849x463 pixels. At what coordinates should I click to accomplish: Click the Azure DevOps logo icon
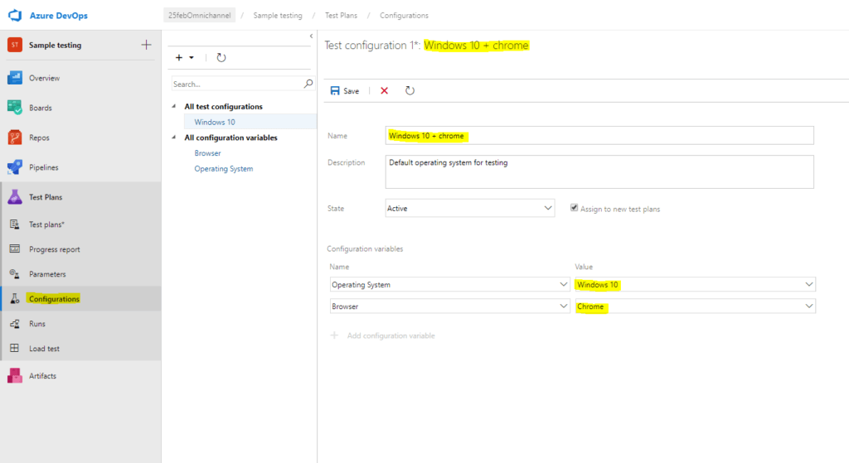15,15
